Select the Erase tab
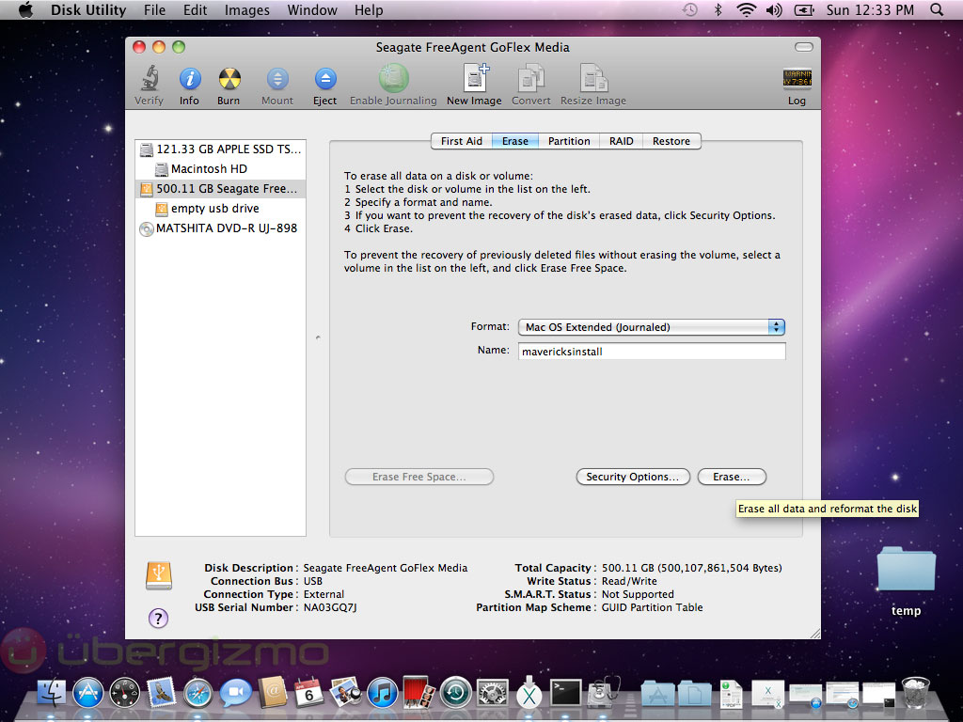This screenshot has width=963, height=722. (514, 141)
